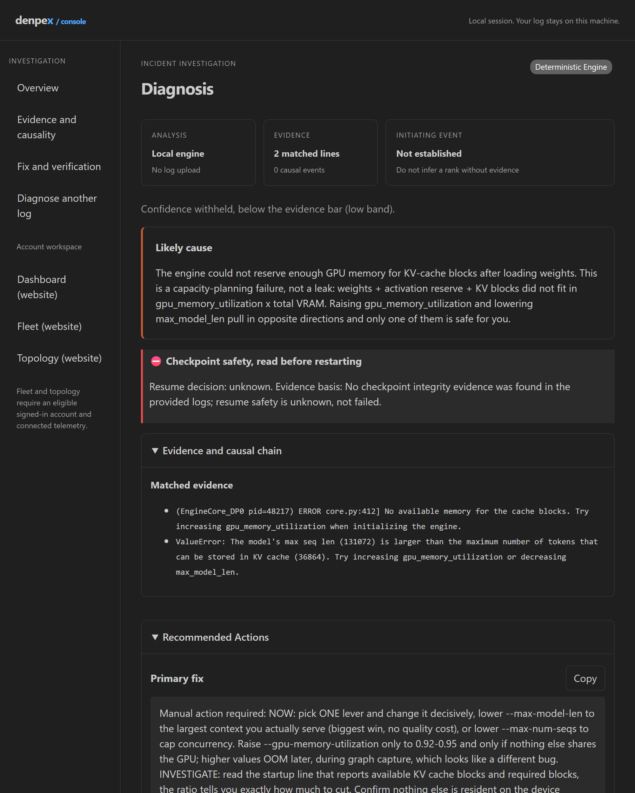Click 'Resume decision: unknown' paragraph
The height and width of the screenshot is (793, 635).
tap(360, 394)
